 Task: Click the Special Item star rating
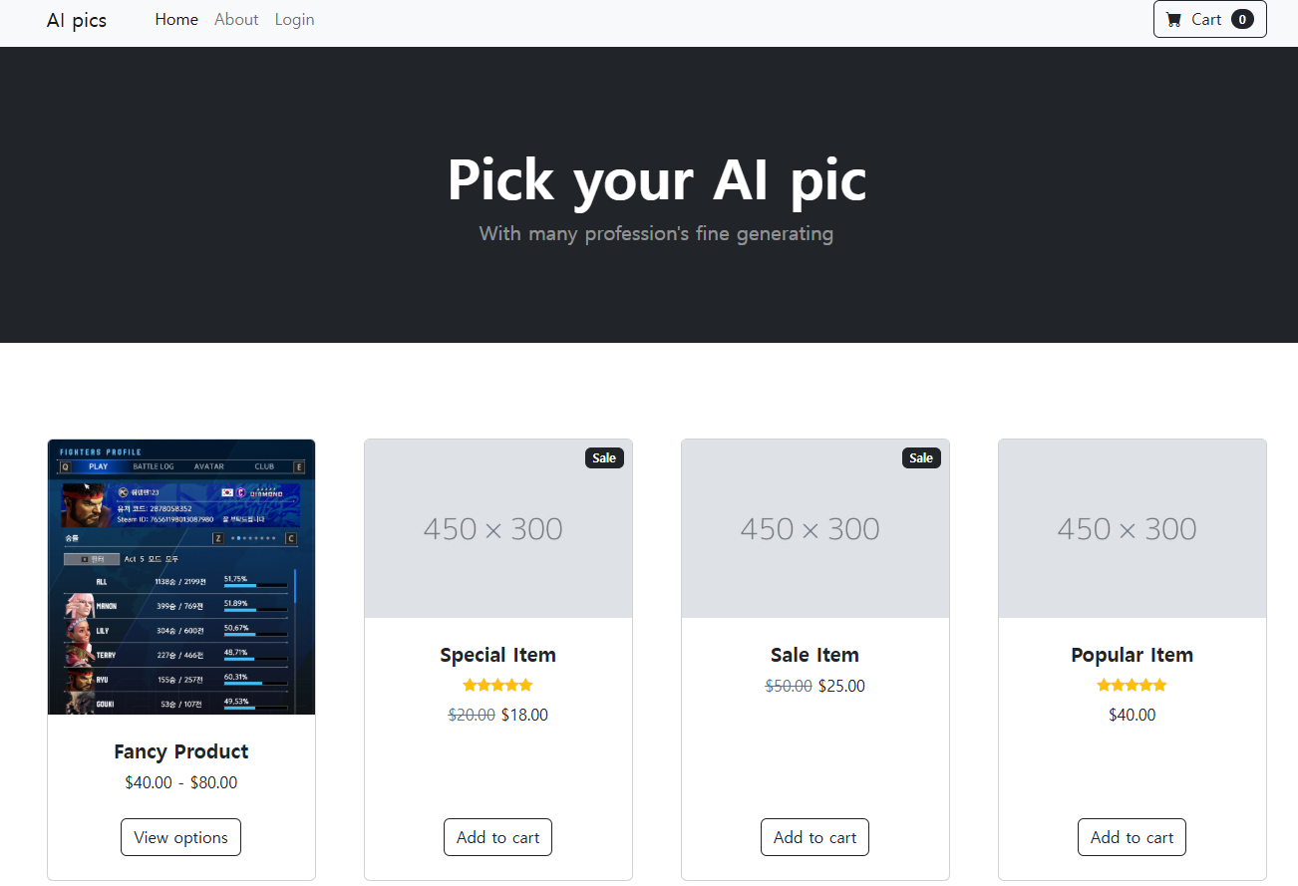pos(497,685)
